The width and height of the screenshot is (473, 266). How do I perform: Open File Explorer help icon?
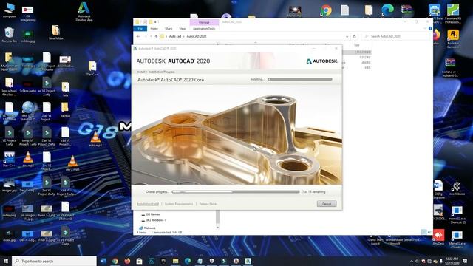[430, 28]
